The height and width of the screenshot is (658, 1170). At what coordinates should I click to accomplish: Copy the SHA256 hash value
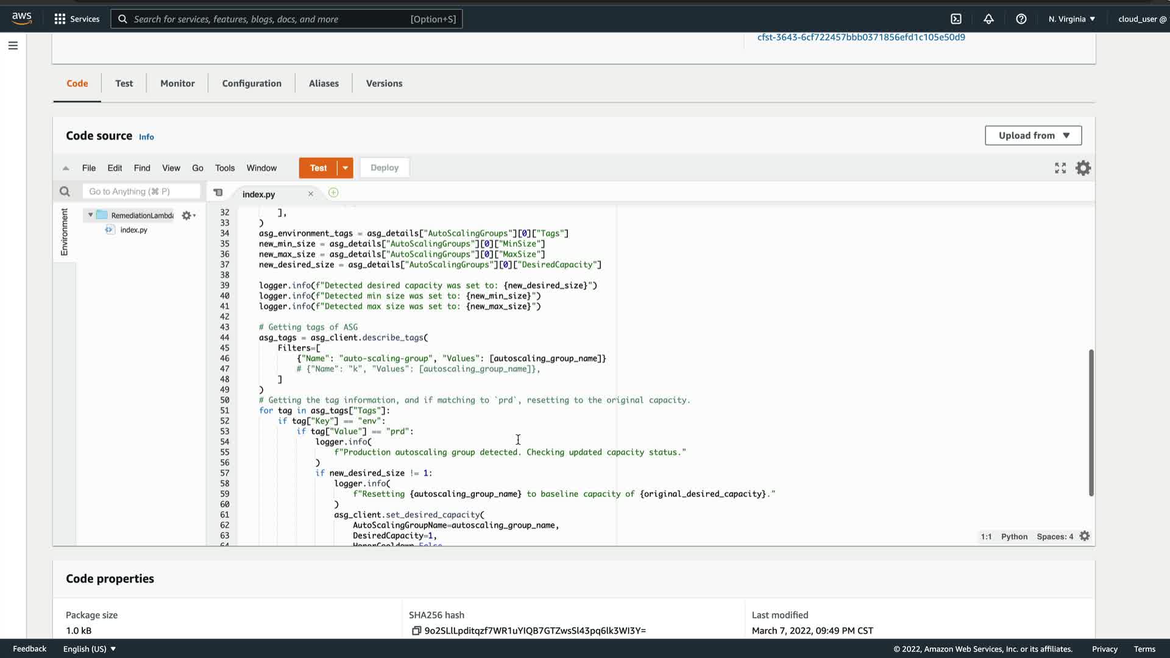pyautogui.click(x=416, y=631)
